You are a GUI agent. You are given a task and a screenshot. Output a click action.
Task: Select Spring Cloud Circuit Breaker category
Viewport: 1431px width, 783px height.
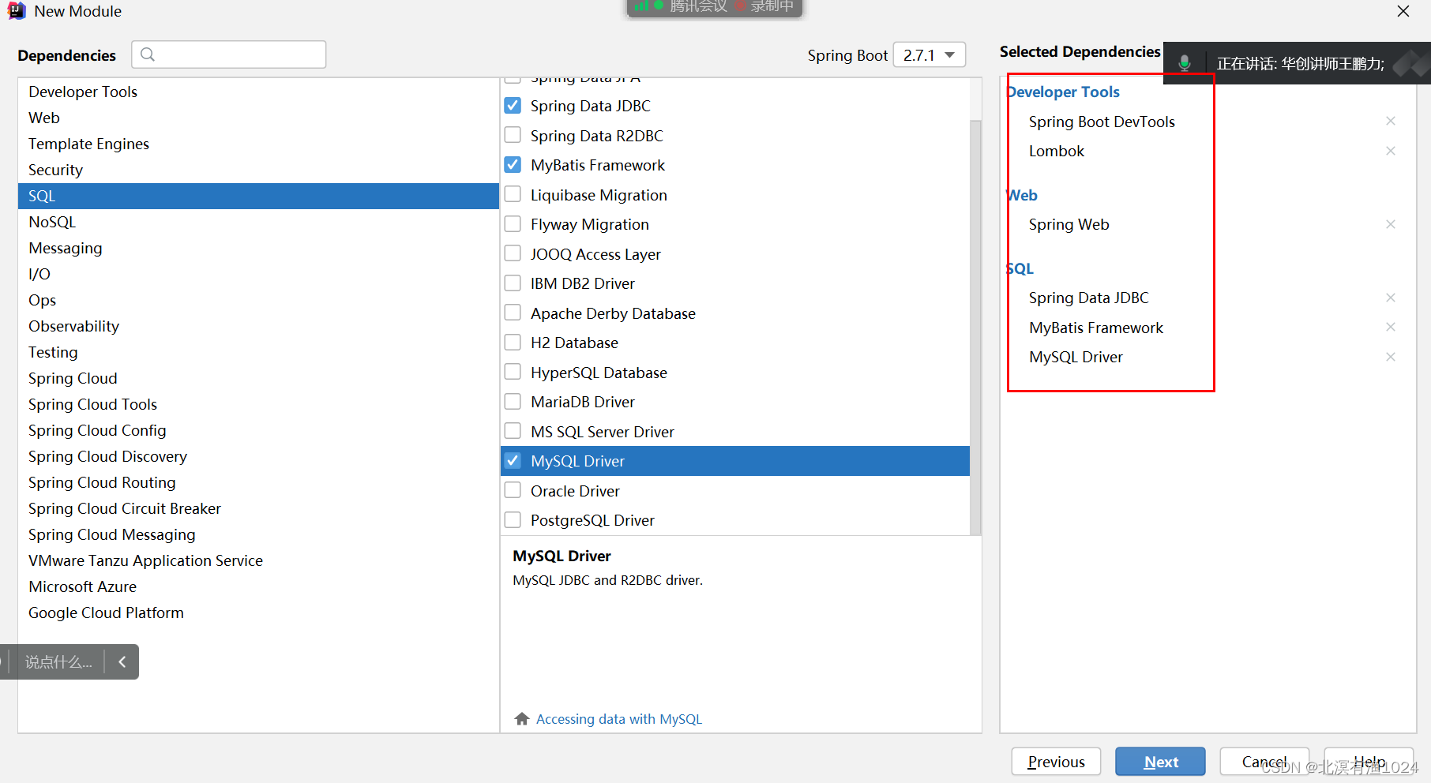258,508
